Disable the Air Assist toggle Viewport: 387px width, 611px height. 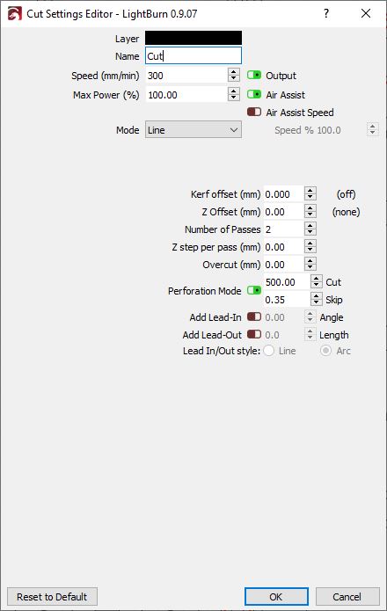(254, 94)
